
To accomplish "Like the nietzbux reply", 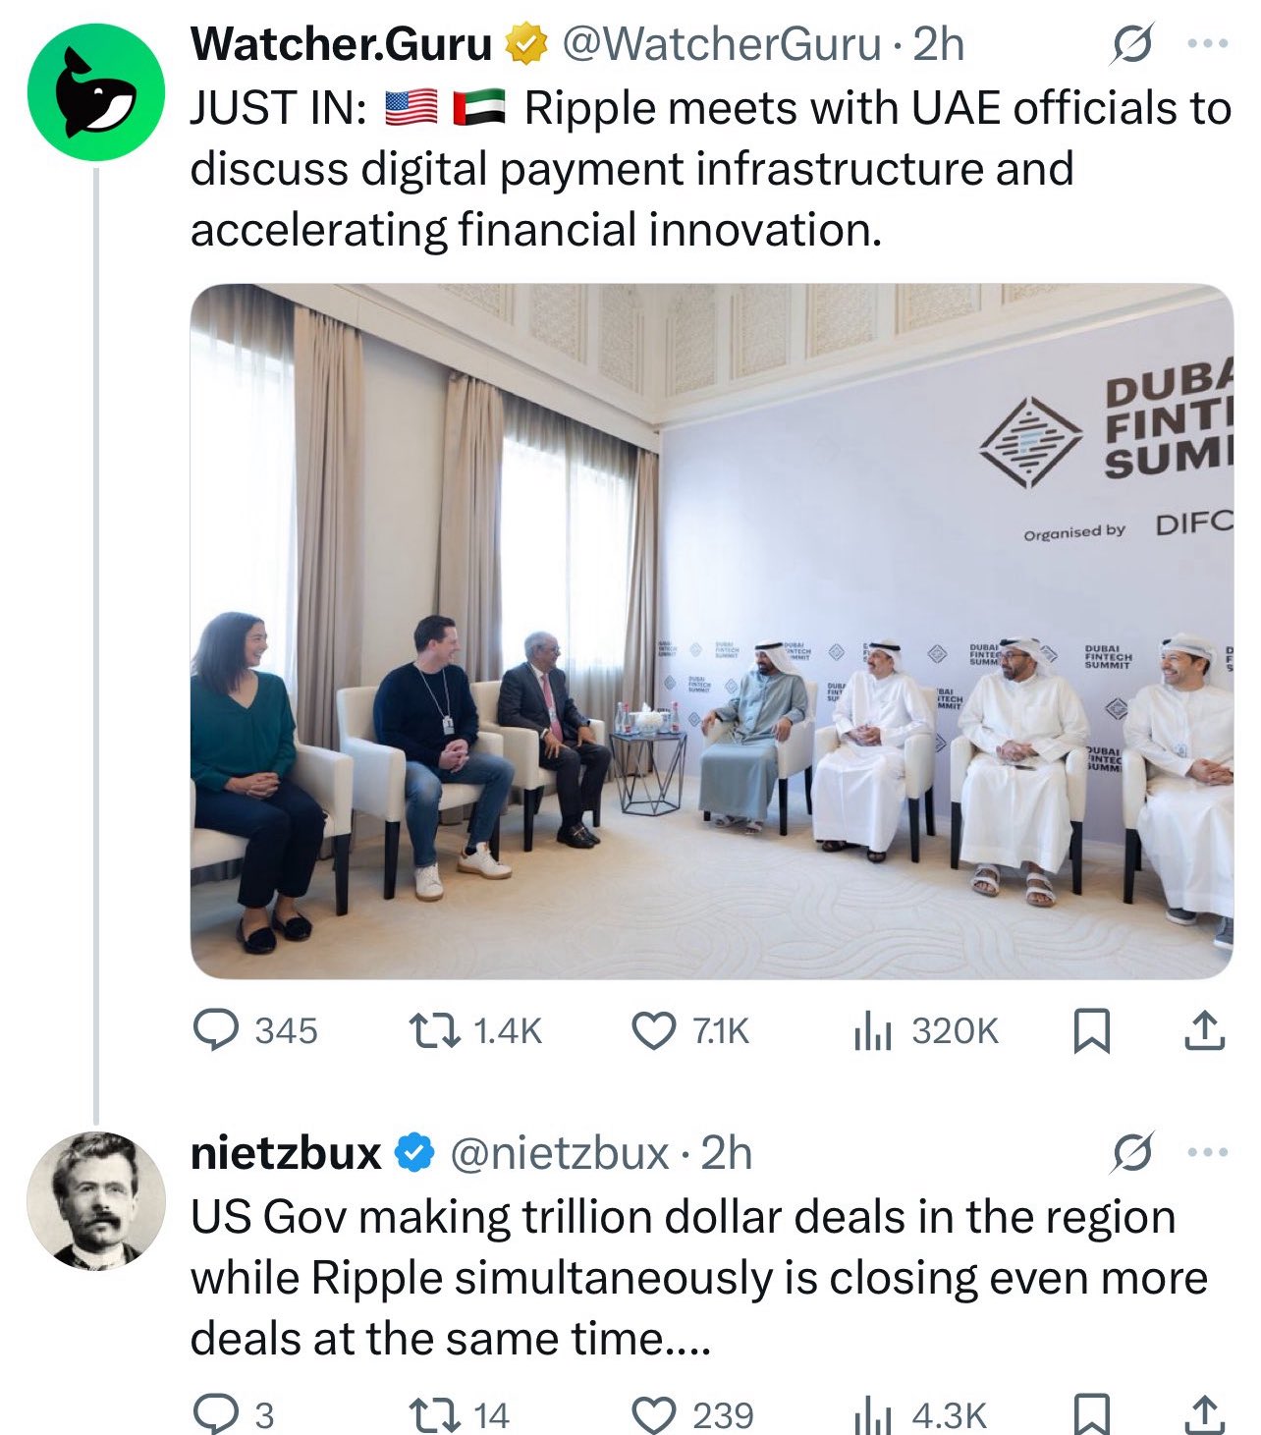I will click(650, 1414).
